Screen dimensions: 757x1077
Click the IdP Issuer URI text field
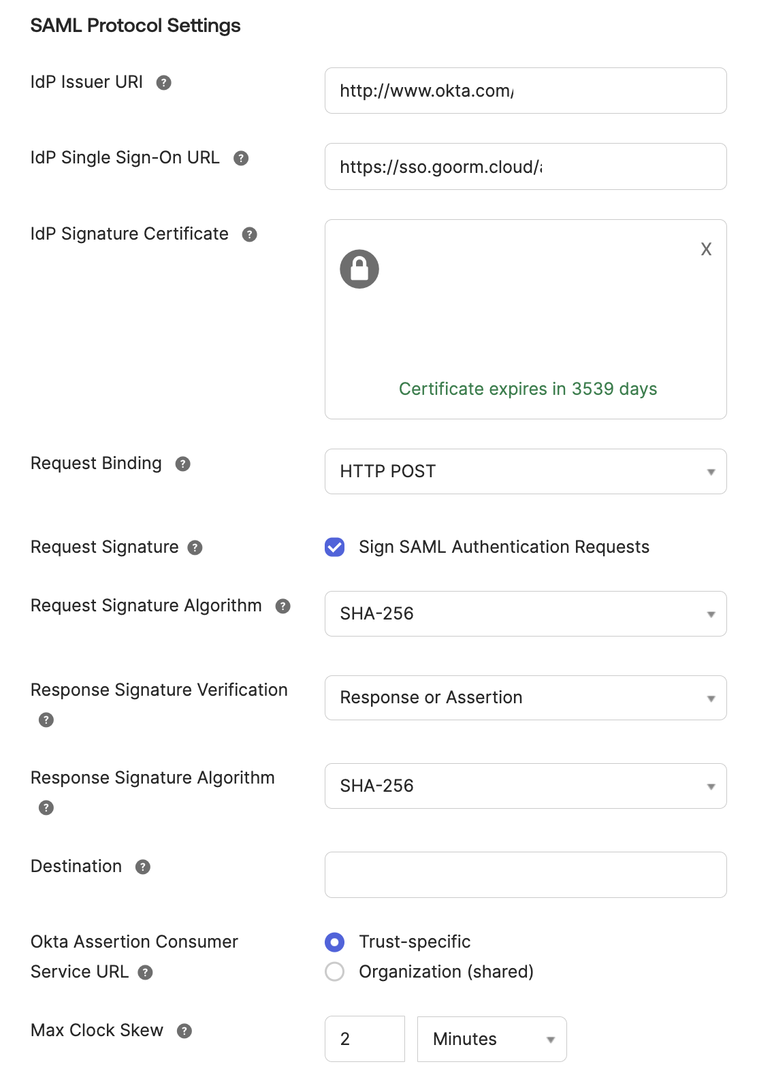pyautogui.click(x=525, y=91)
